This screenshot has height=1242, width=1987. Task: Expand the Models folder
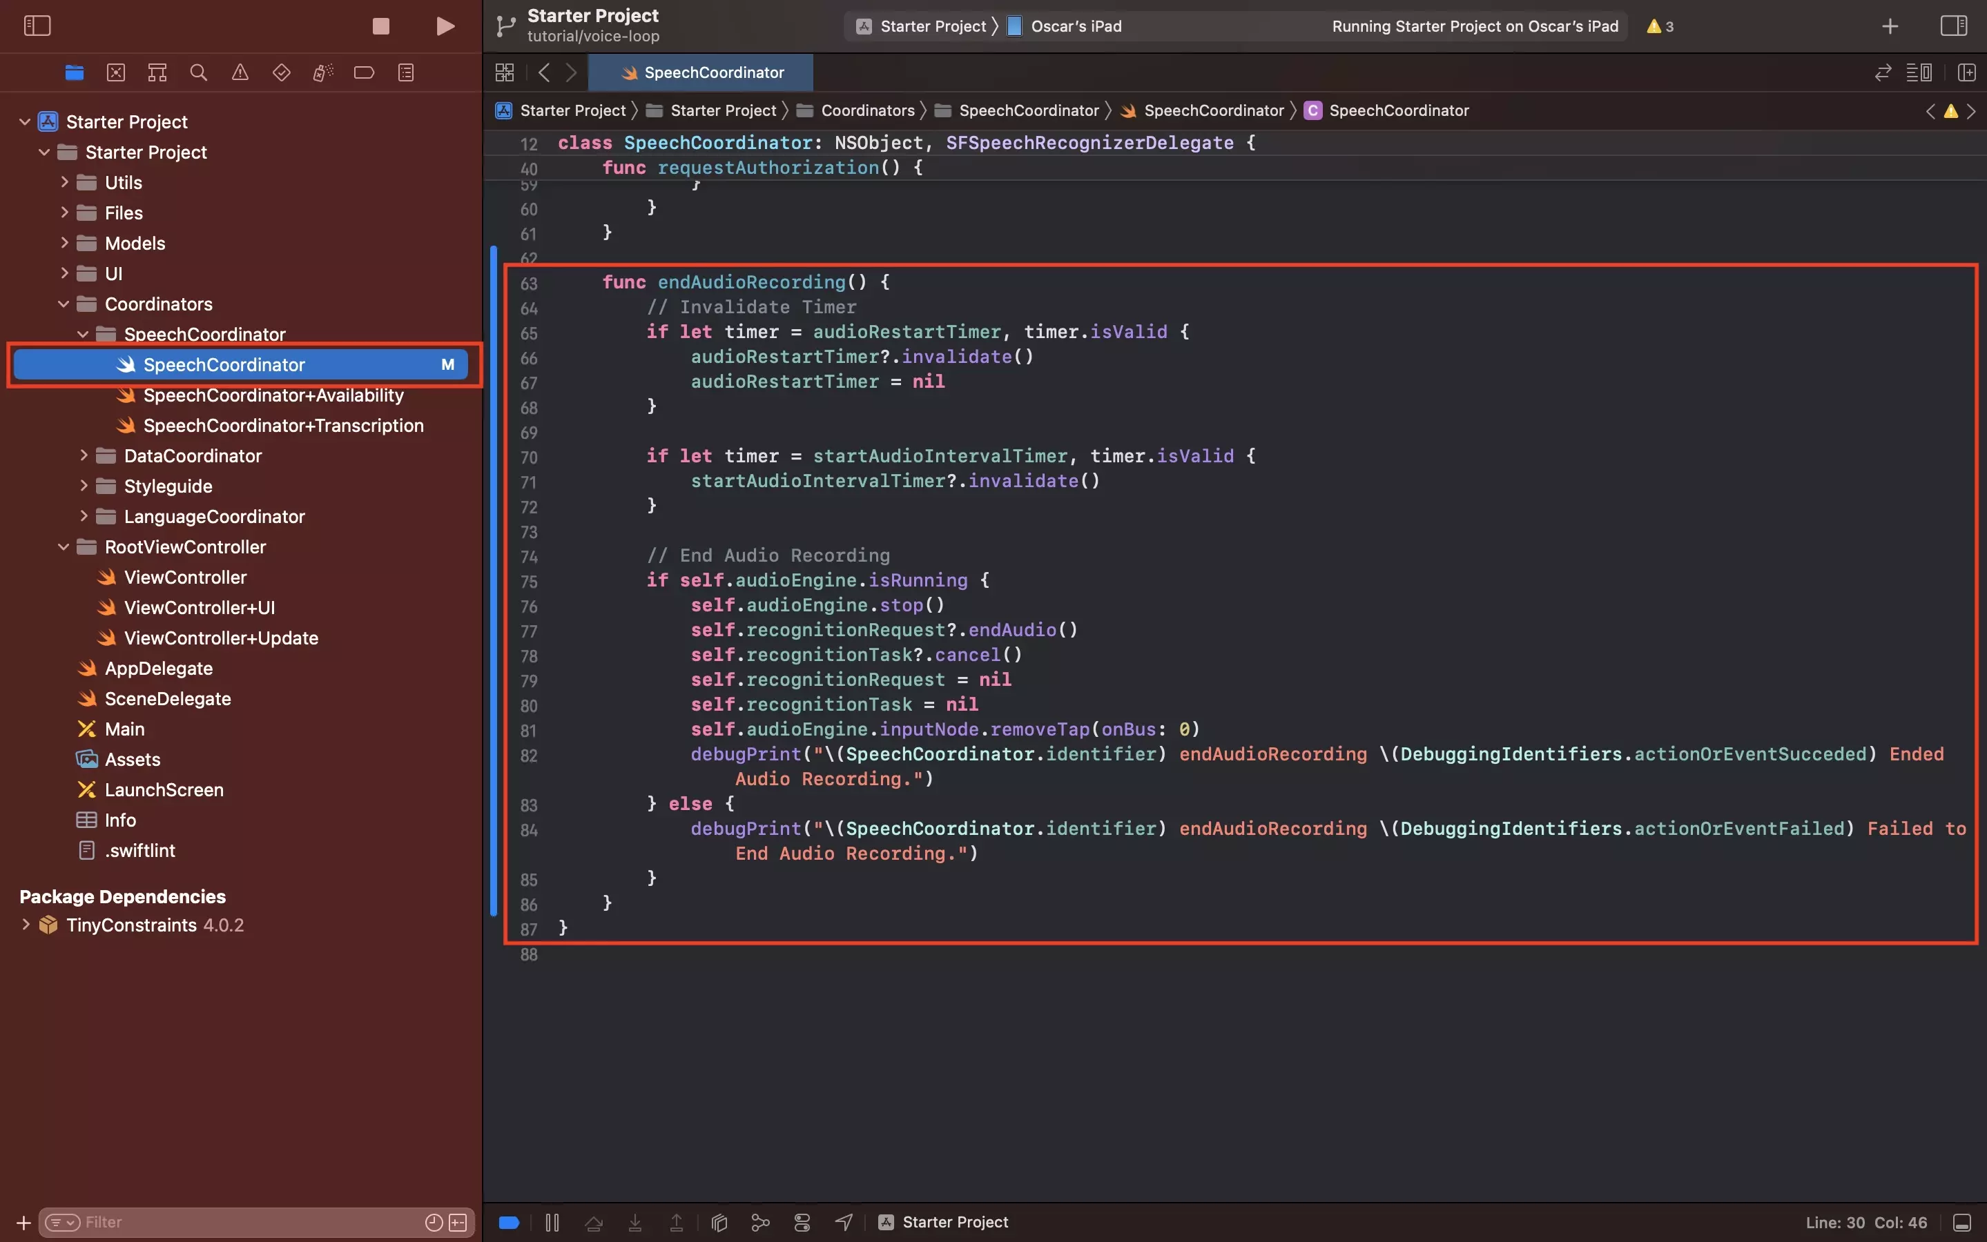[x=64, y=243]
